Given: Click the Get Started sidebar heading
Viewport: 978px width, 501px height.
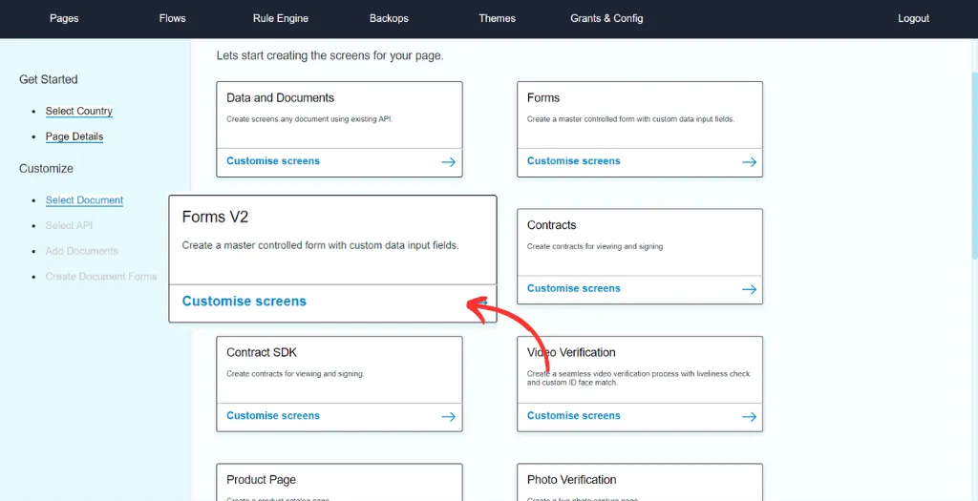Looking at the screenshot, I should (49, 80).
